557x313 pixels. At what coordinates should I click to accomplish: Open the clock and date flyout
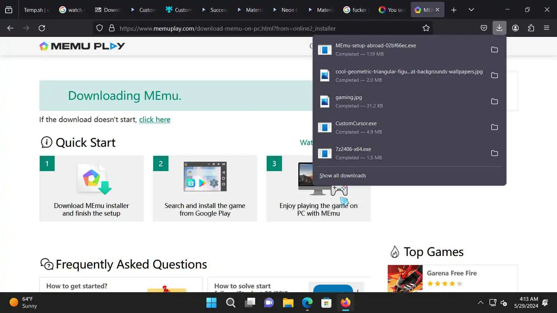(x=526, y=303)
